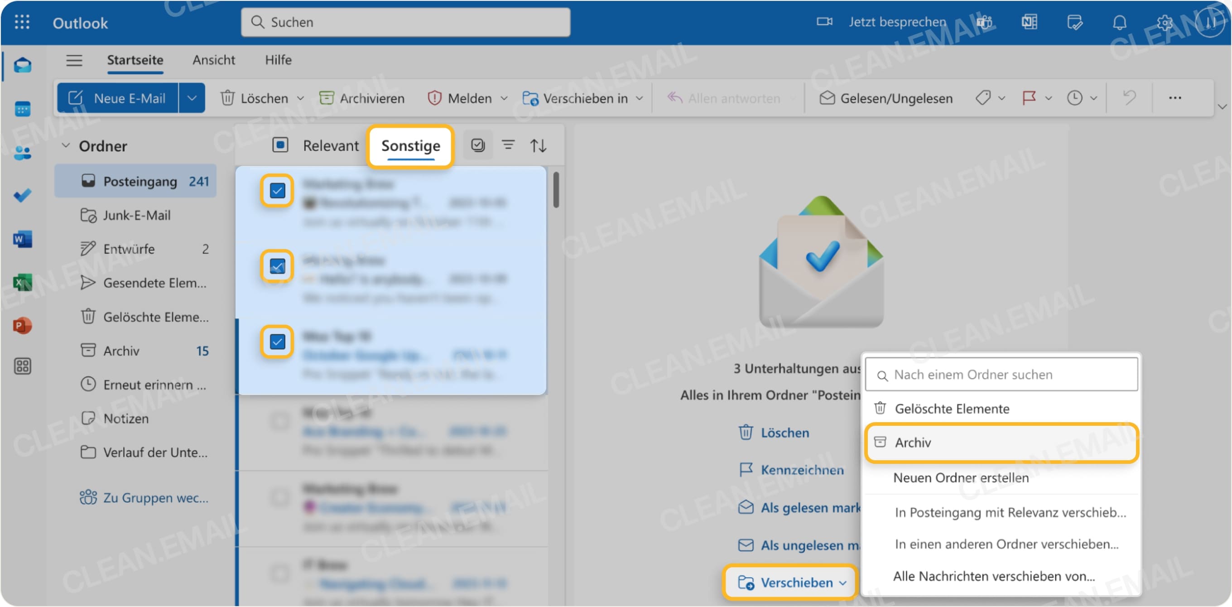Click the Teams icon in header
Image resolution: width=1232 pixels, height=607 pixels.
985,23
